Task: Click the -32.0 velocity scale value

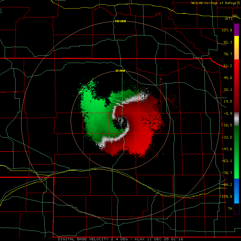Action: [x=227, y=137]
